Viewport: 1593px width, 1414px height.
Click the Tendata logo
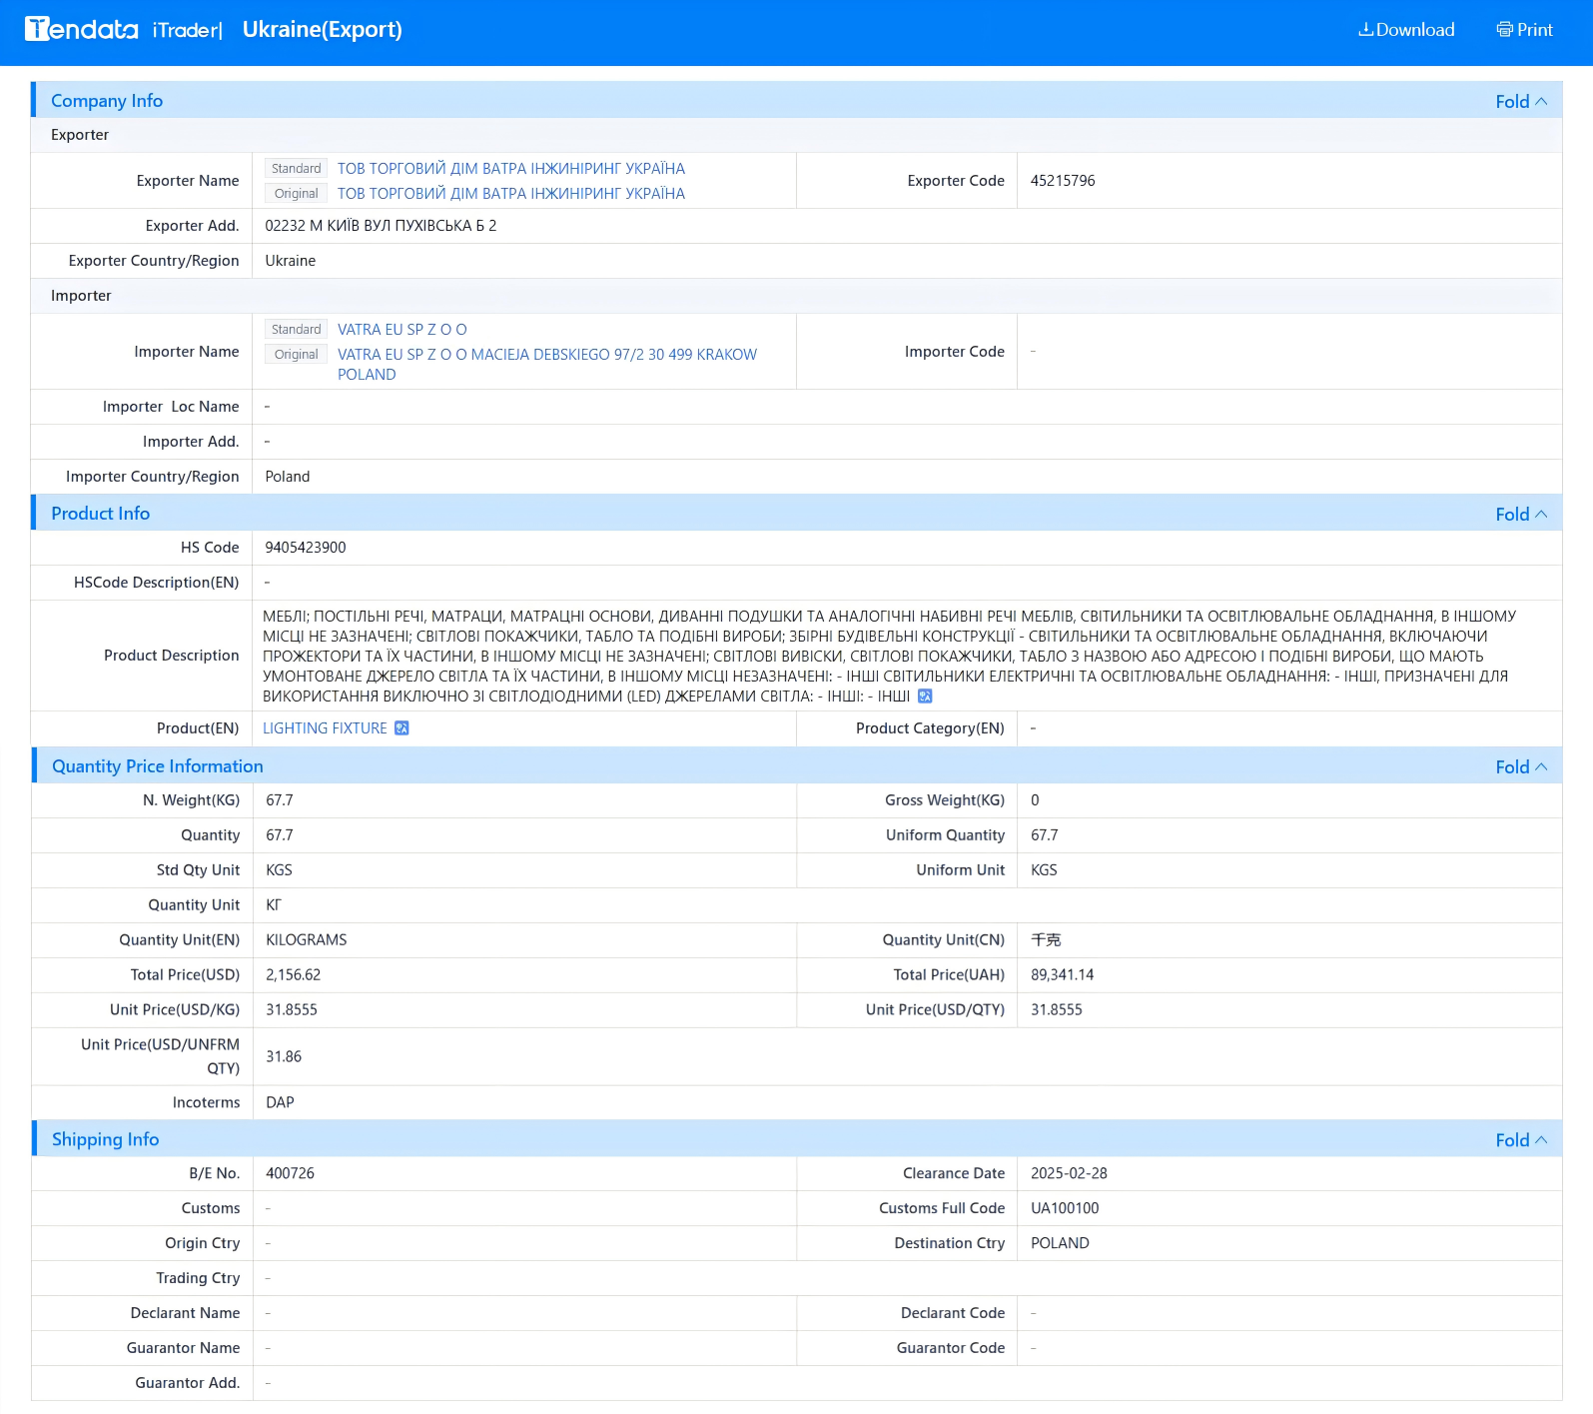pyautogui.click(x=81, y=29)
